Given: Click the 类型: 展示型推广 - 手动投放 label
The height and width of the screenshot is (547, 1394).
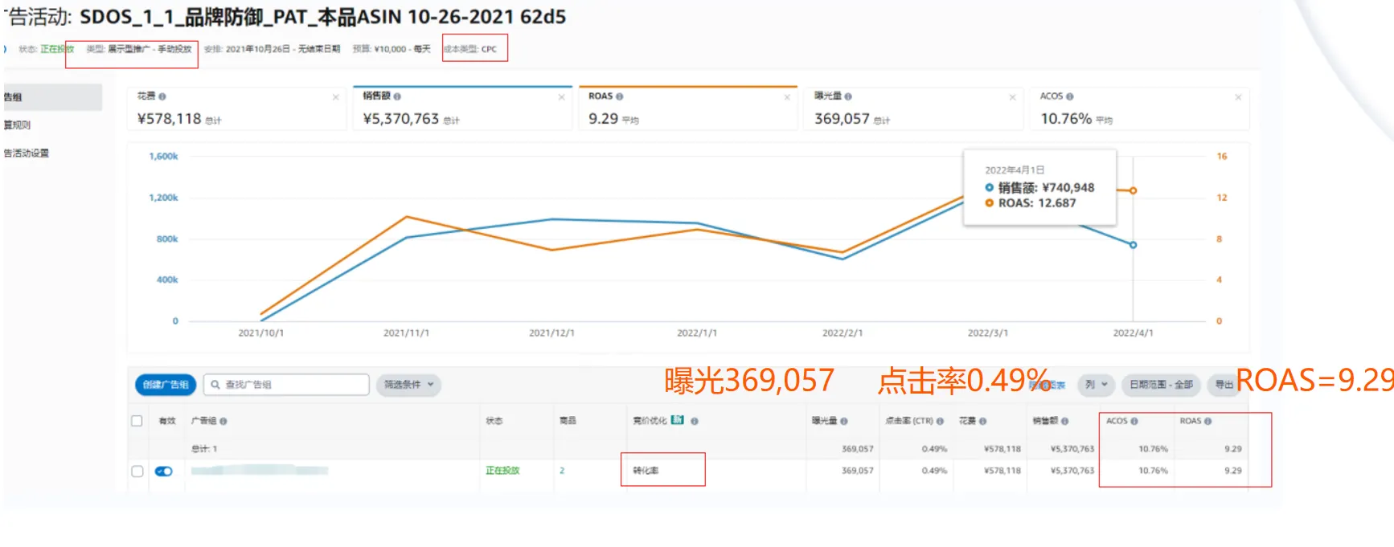Looking at the screenshot, I should [x=139, y=49].
